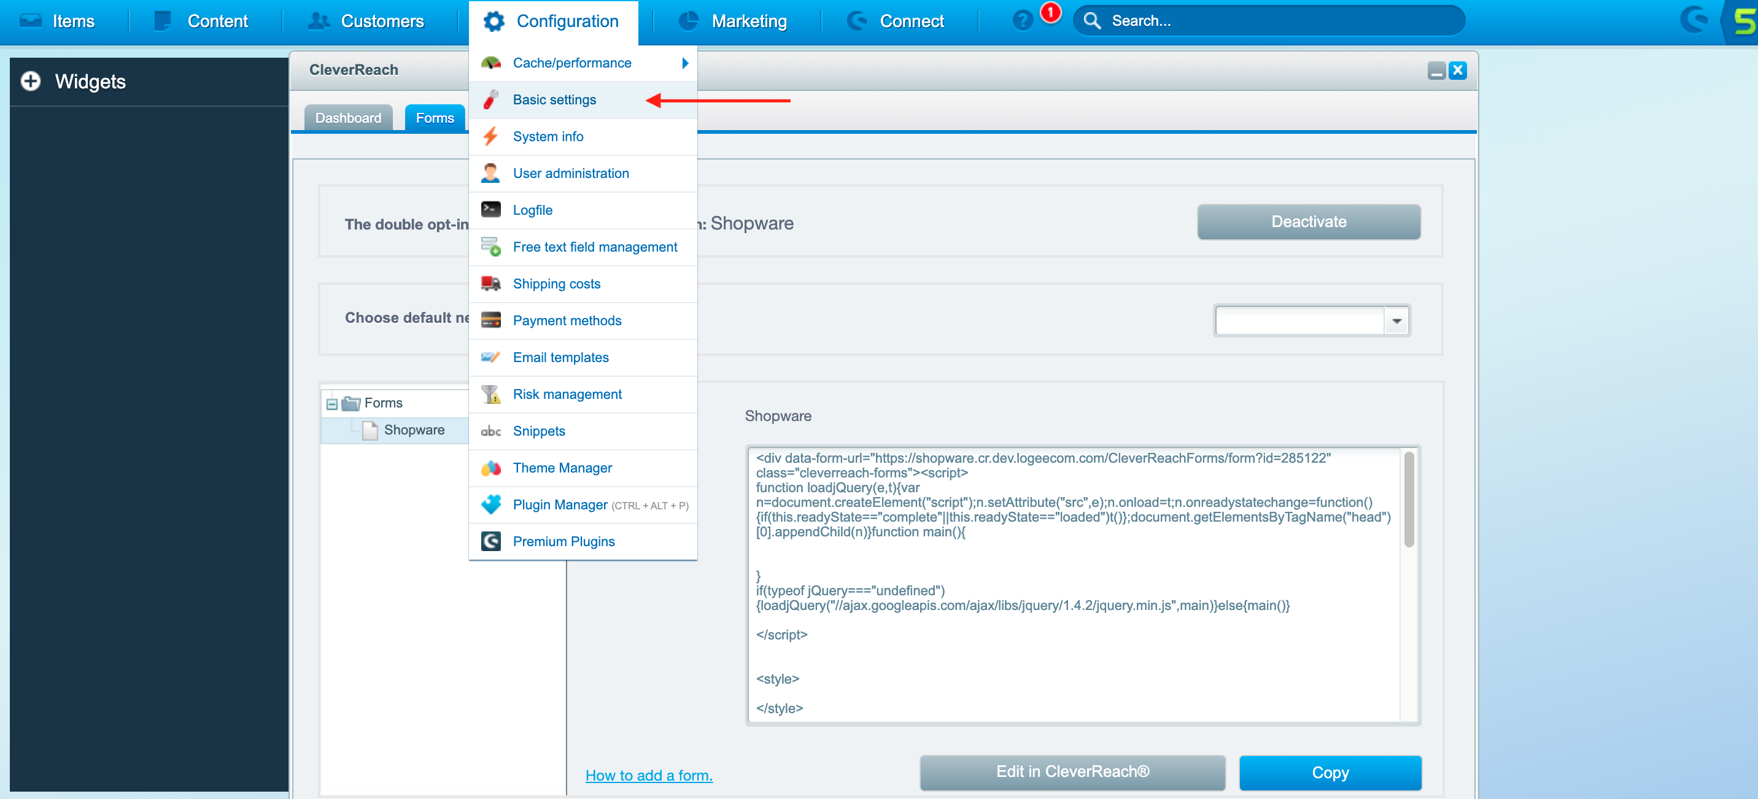1758x799 pixels.
Task: Click the Theme Manager color icon
Action: [x=490, y=468]
